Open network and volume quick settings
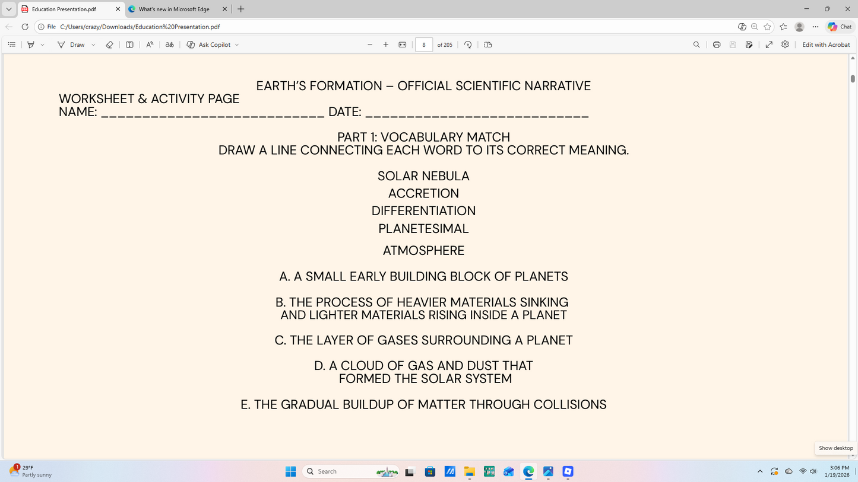 [x=808, y=471]
